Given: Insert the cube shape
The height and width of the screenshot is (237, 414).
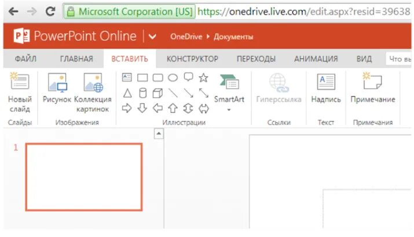Looking at the screenshot, I should pyautogui.click(x=157, y=93).
